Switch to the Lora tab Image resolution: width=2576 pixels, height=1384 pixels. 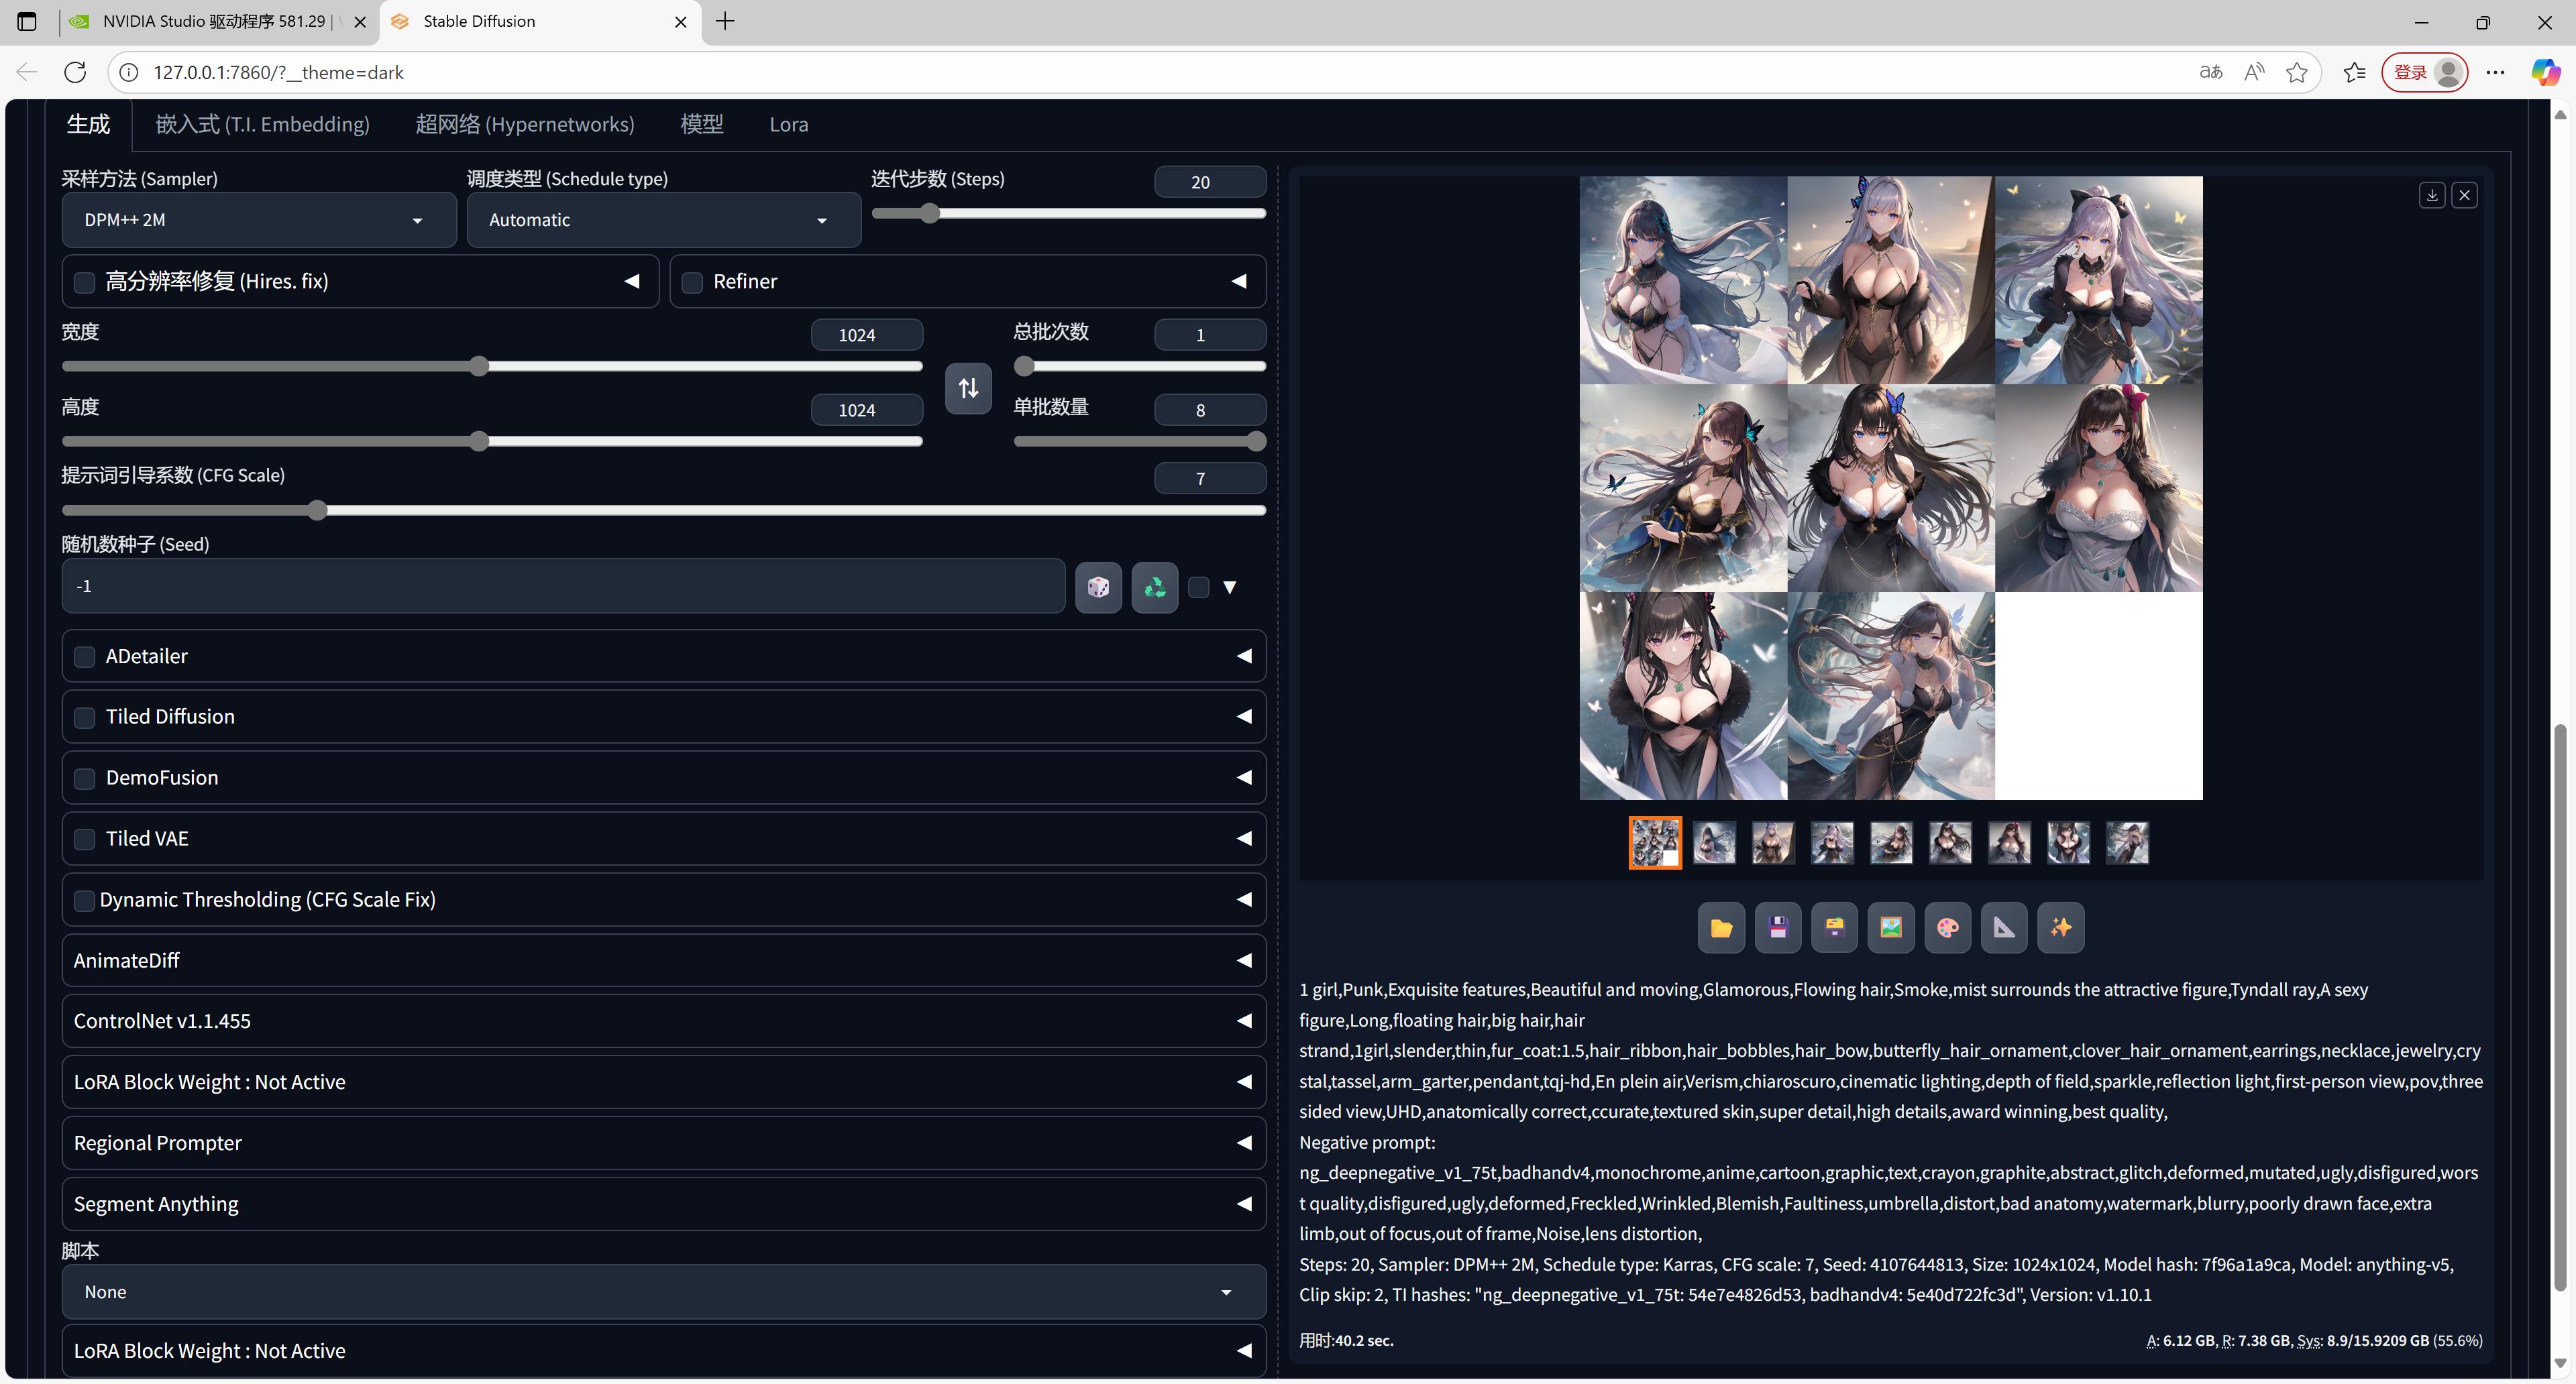click(788, 125)
